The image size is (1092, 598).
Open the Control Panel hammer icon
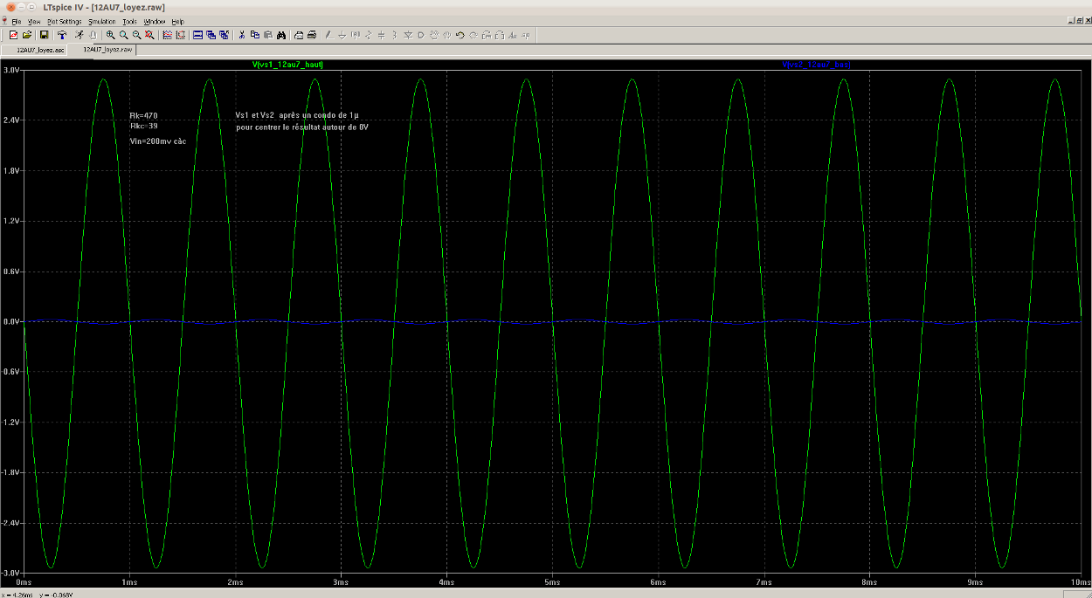pyautogui.click(x=62, y=35)
